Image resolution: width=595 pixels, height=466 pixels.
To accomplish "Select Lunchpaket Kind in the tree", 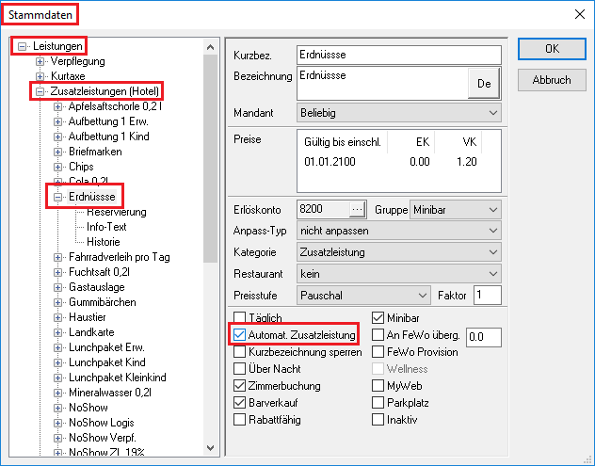I will point(107,362).
